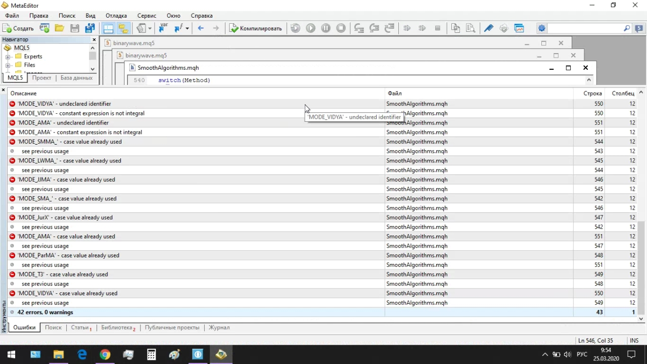This screenshot has height=364, width=647.
Task: Start profiling on history data icon
Action: pos(423,28)
